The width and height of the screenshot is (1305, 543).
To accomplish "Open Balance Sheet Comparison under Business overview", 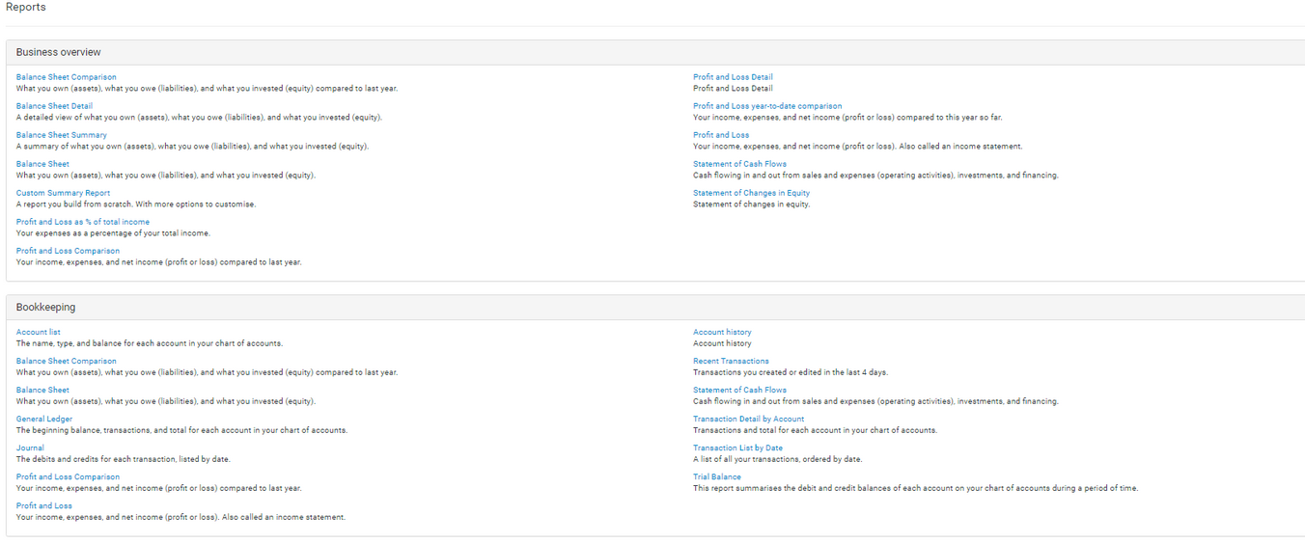I will (x=66, y=77).
